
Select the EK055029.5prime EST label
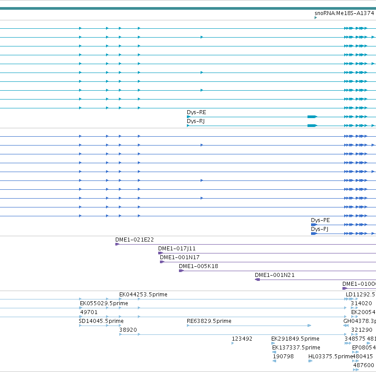(x=104, y=303)
